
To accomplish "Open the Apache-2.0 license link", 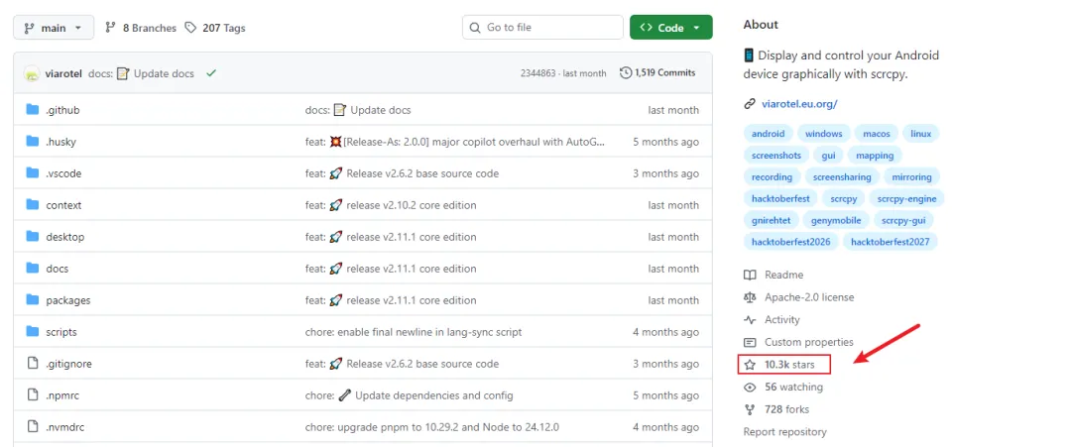I will [809, 297].
